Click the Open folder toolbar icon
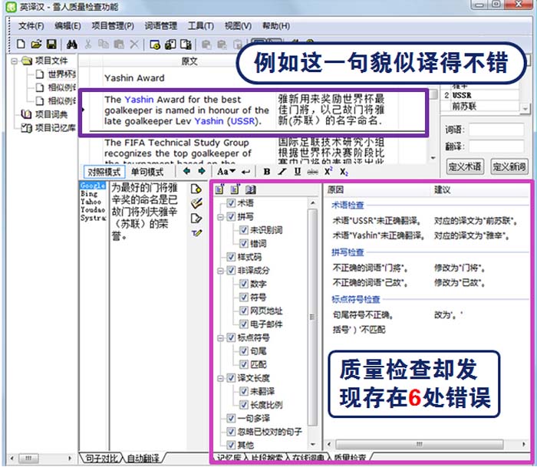537x467 pixels. click(x=36, y=44)
